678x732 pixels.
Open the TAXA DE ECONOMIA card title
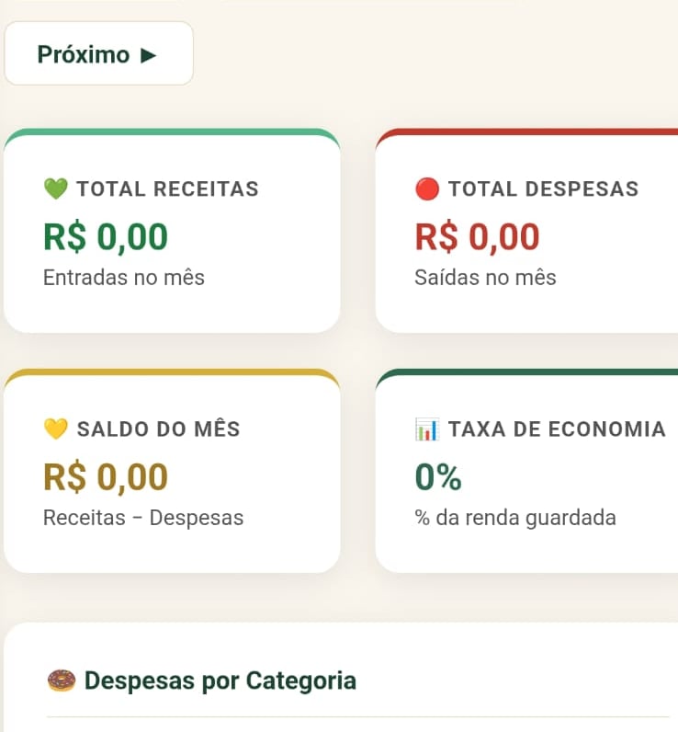[557, 429]
